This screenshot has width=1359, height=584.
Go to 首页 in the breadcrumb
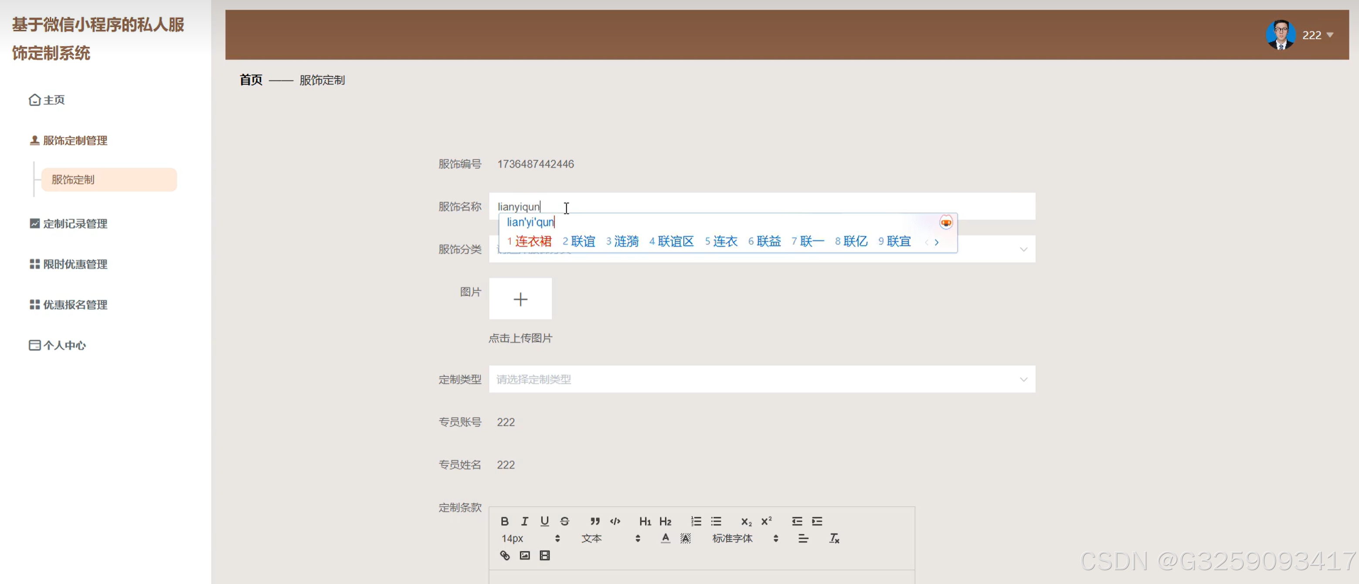point(251,80)
